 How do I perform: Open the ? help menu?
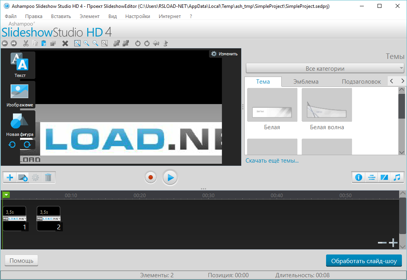pyautogui.click(x=191, y=16)
